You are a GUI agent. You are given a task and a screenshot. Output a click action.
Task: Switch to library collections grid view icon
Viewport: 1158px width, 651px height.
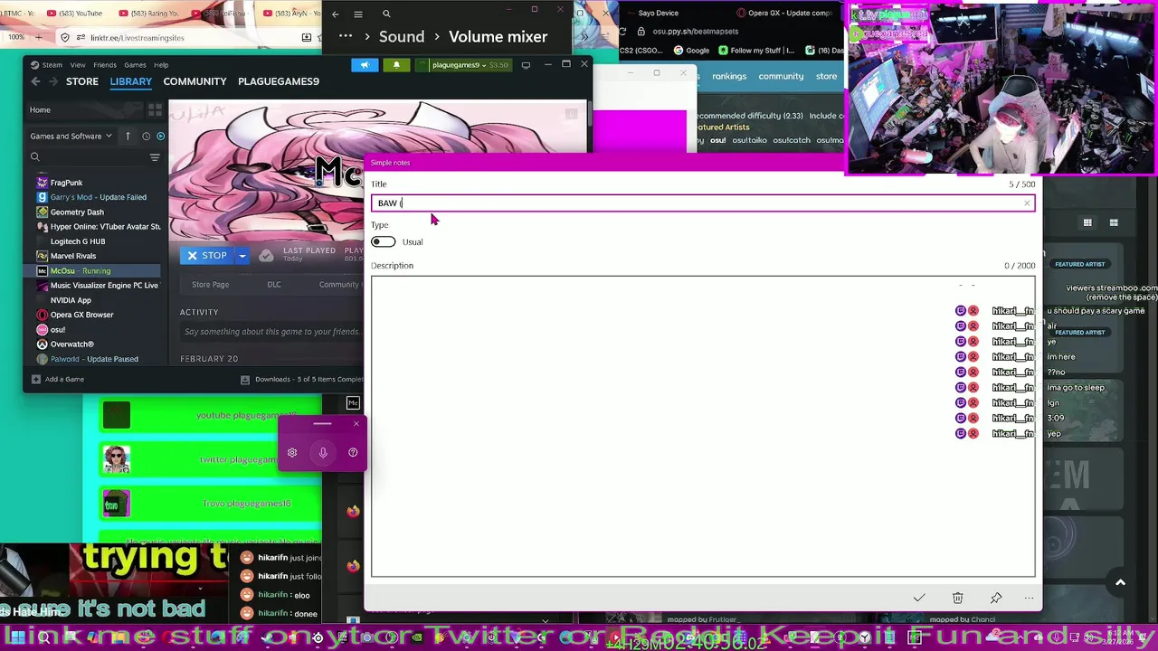coord(155,109)
